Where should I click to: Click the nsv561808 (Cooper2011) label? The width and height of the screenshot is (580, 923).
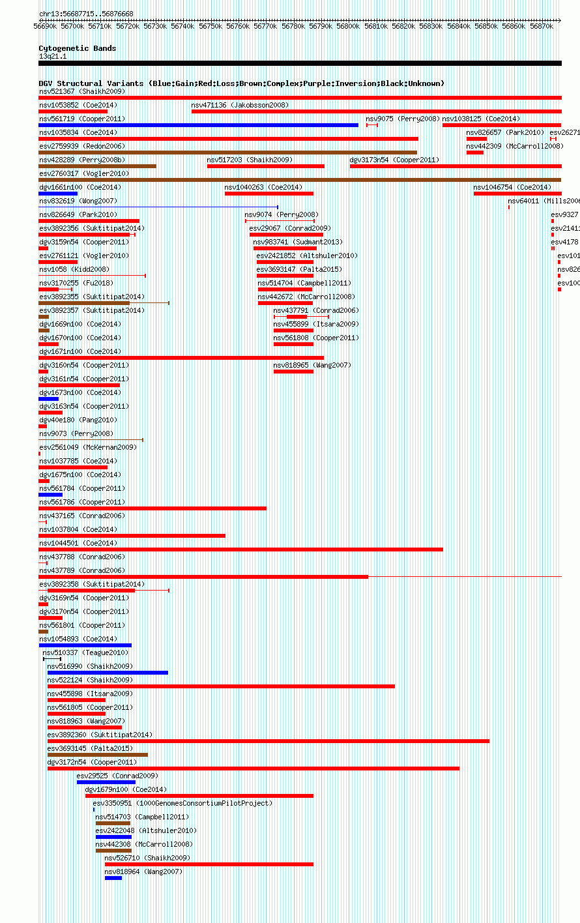pos(316,338)
